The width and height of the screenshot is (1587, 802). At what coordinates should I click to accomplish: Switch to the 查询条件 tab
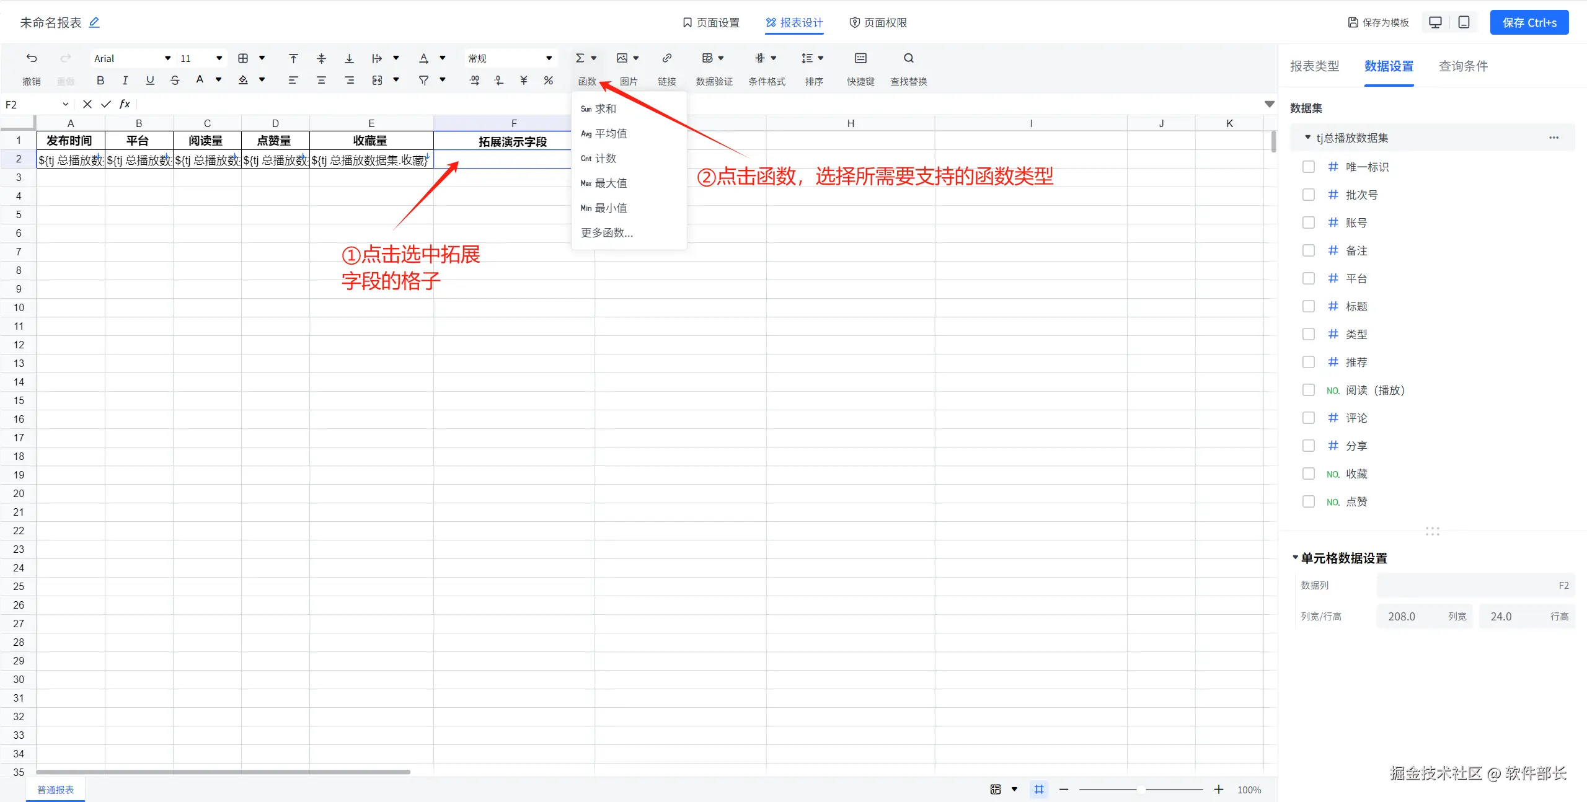(x=1463, y=66)
